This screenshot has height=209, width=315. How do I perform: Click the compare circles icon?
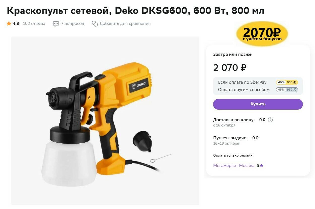coord(95,24)
